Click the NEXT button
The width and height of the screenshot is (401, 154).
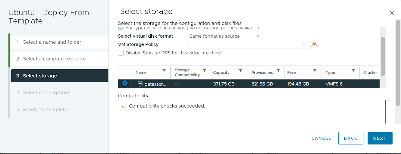pyautogui.click(x=380, y=138)
